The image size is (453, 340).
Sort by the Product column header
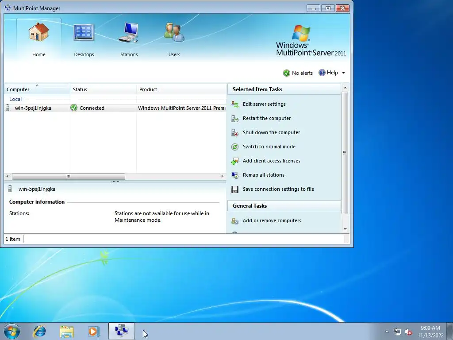pos(181,89)
